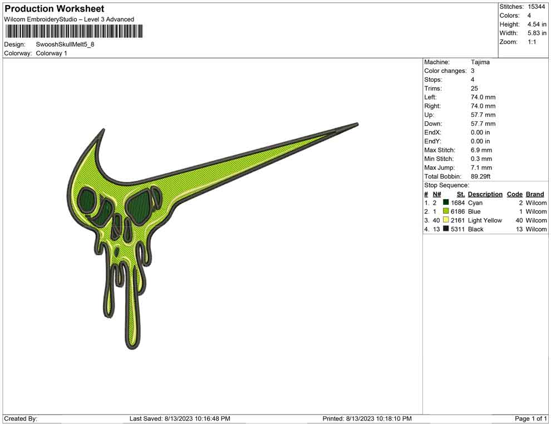Click stitch count '2161' in Light Yellow row
The image size is (551, 424).
[458, 220]
